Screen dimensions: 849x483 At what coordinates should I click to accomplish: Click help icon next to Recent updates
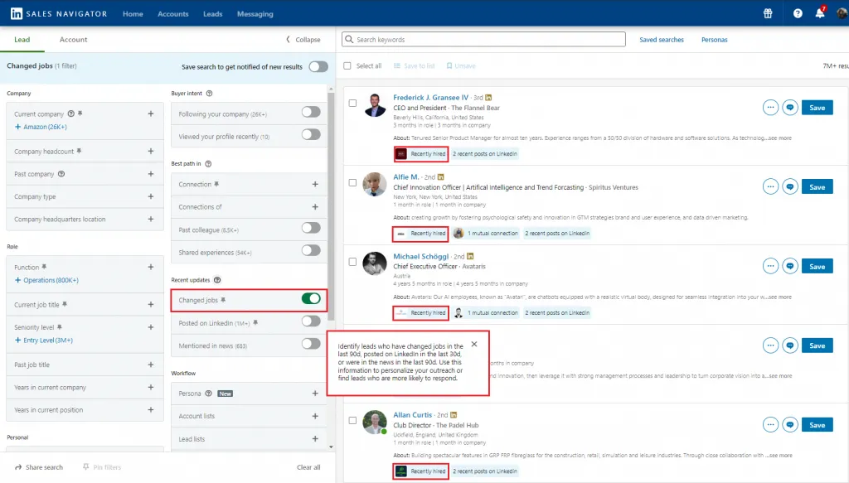coord(217,280)
